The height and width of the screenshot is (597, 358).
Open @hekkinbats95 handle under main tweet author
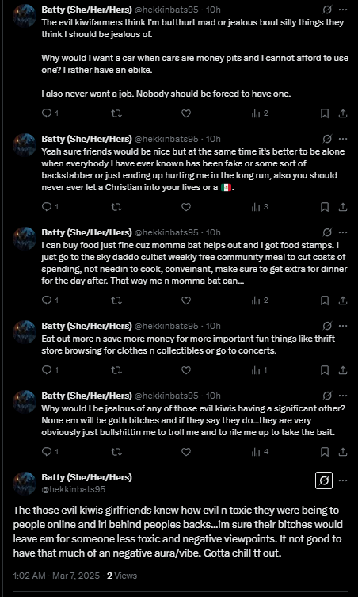[73, 489]
